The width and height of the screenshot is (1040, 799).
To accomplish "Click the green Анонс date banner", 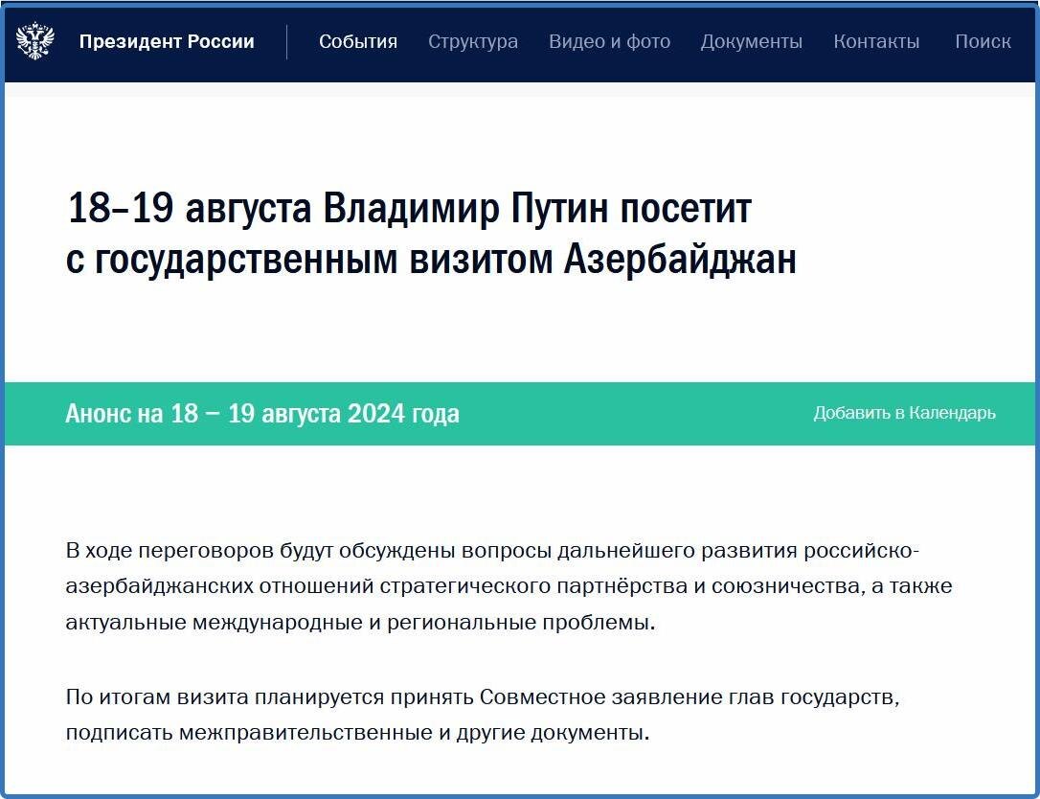I will tap(261, 413).
